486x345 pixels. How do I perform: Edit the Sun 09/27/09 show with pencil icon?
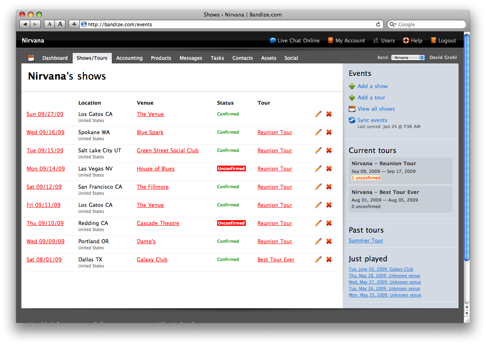[318, 114]
